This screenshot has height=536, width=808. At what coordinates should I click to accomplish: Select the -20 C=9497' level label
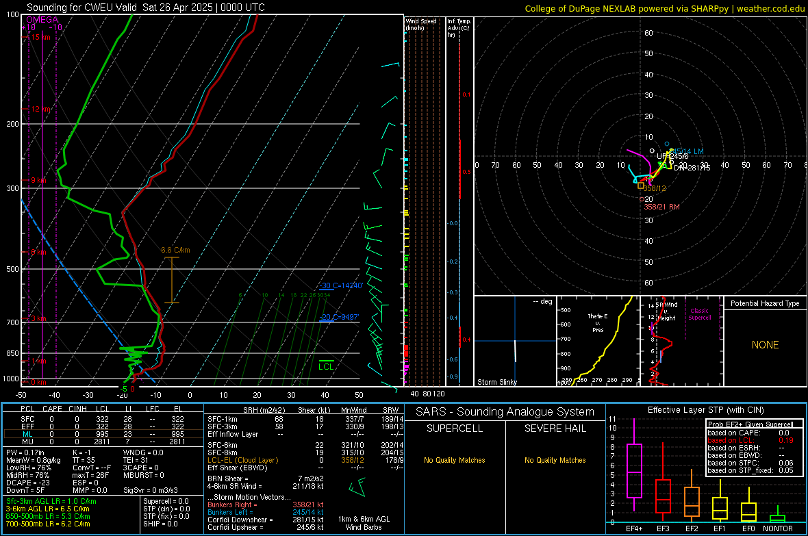339,317
